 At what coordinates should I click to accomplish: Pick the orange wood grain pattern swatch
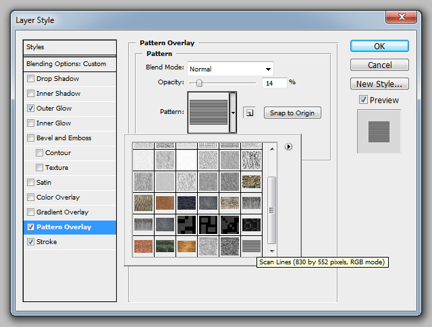186,246
